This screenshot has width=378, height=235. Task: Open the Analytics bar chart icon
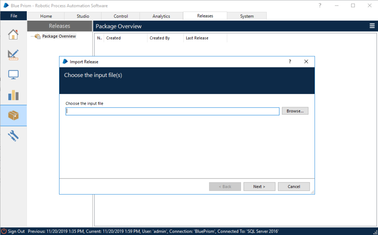coord(13,95)
